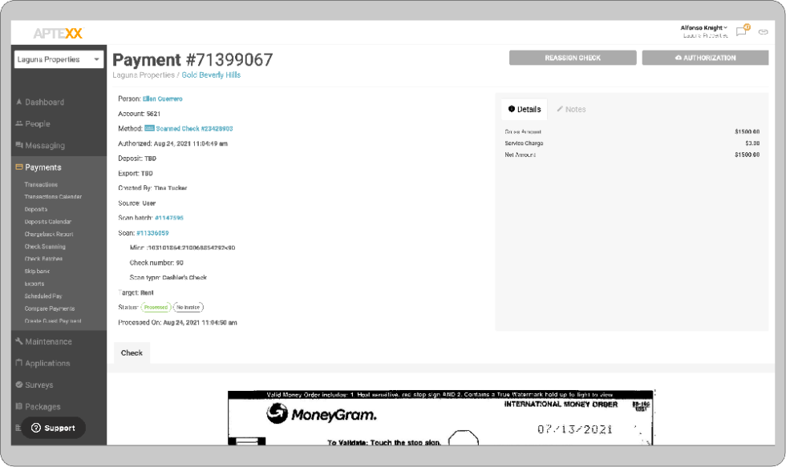Go to Check Scanning in sidebar
The image size is (786, 467).
pos(45,247)
